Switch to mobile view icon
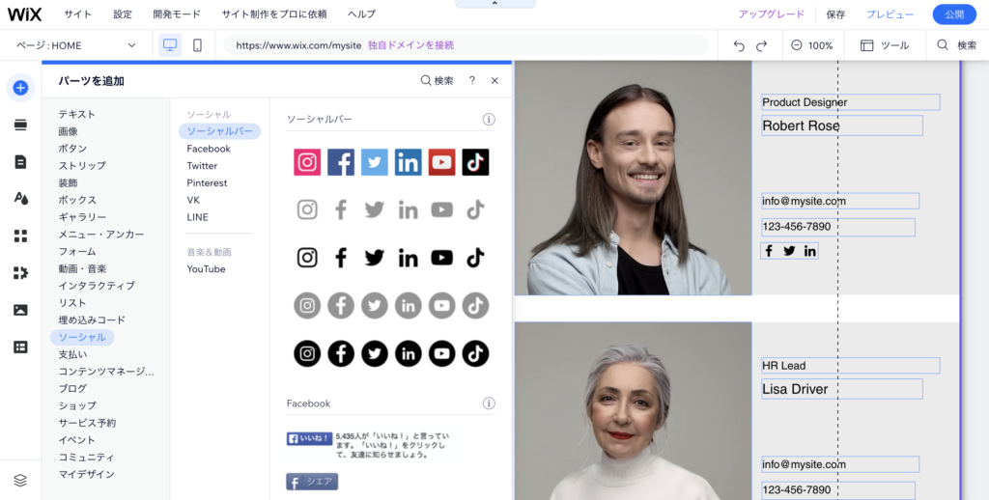Screen dimensions: 989x500 [x=197, y=45]
